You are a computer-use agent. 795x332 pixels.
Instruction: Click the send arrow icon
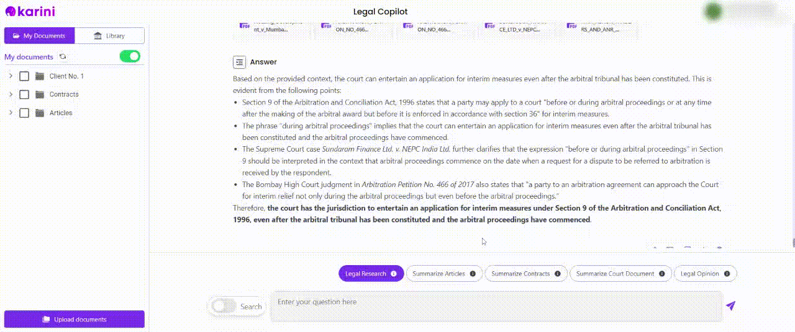tap(731, 306)
